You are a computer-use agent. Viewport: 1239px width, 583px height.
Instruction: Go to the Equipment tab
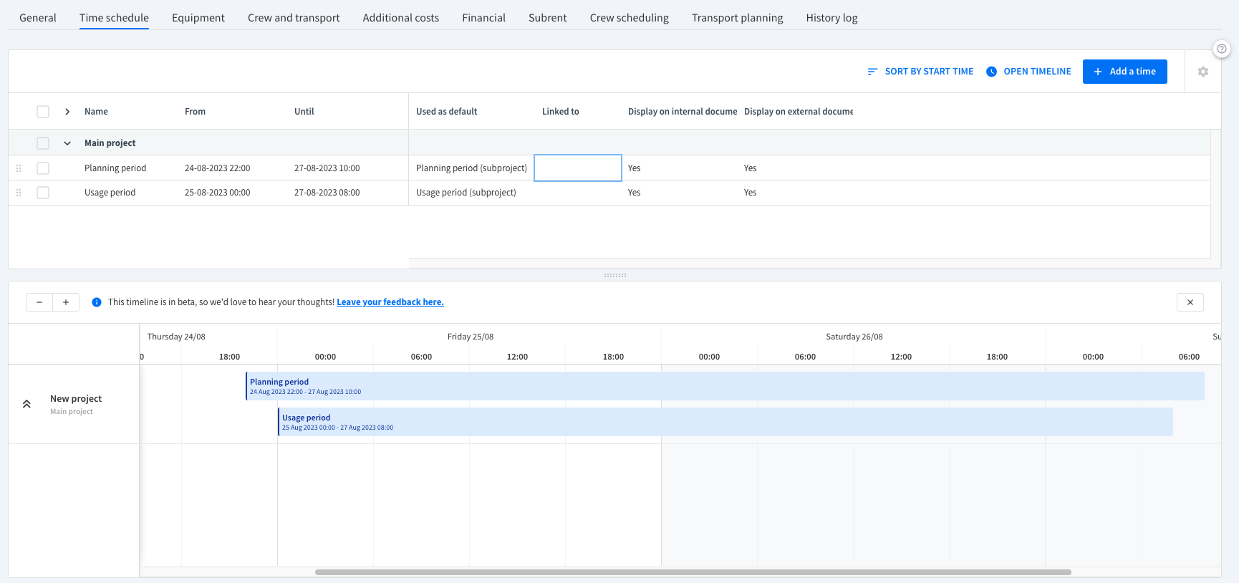pos(198,18)
